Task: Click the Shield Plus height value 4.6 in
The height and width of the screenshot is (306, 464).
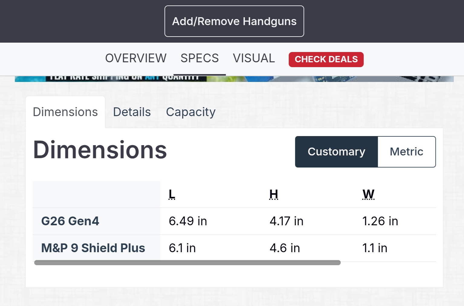Action: click(x=285, y=248)
